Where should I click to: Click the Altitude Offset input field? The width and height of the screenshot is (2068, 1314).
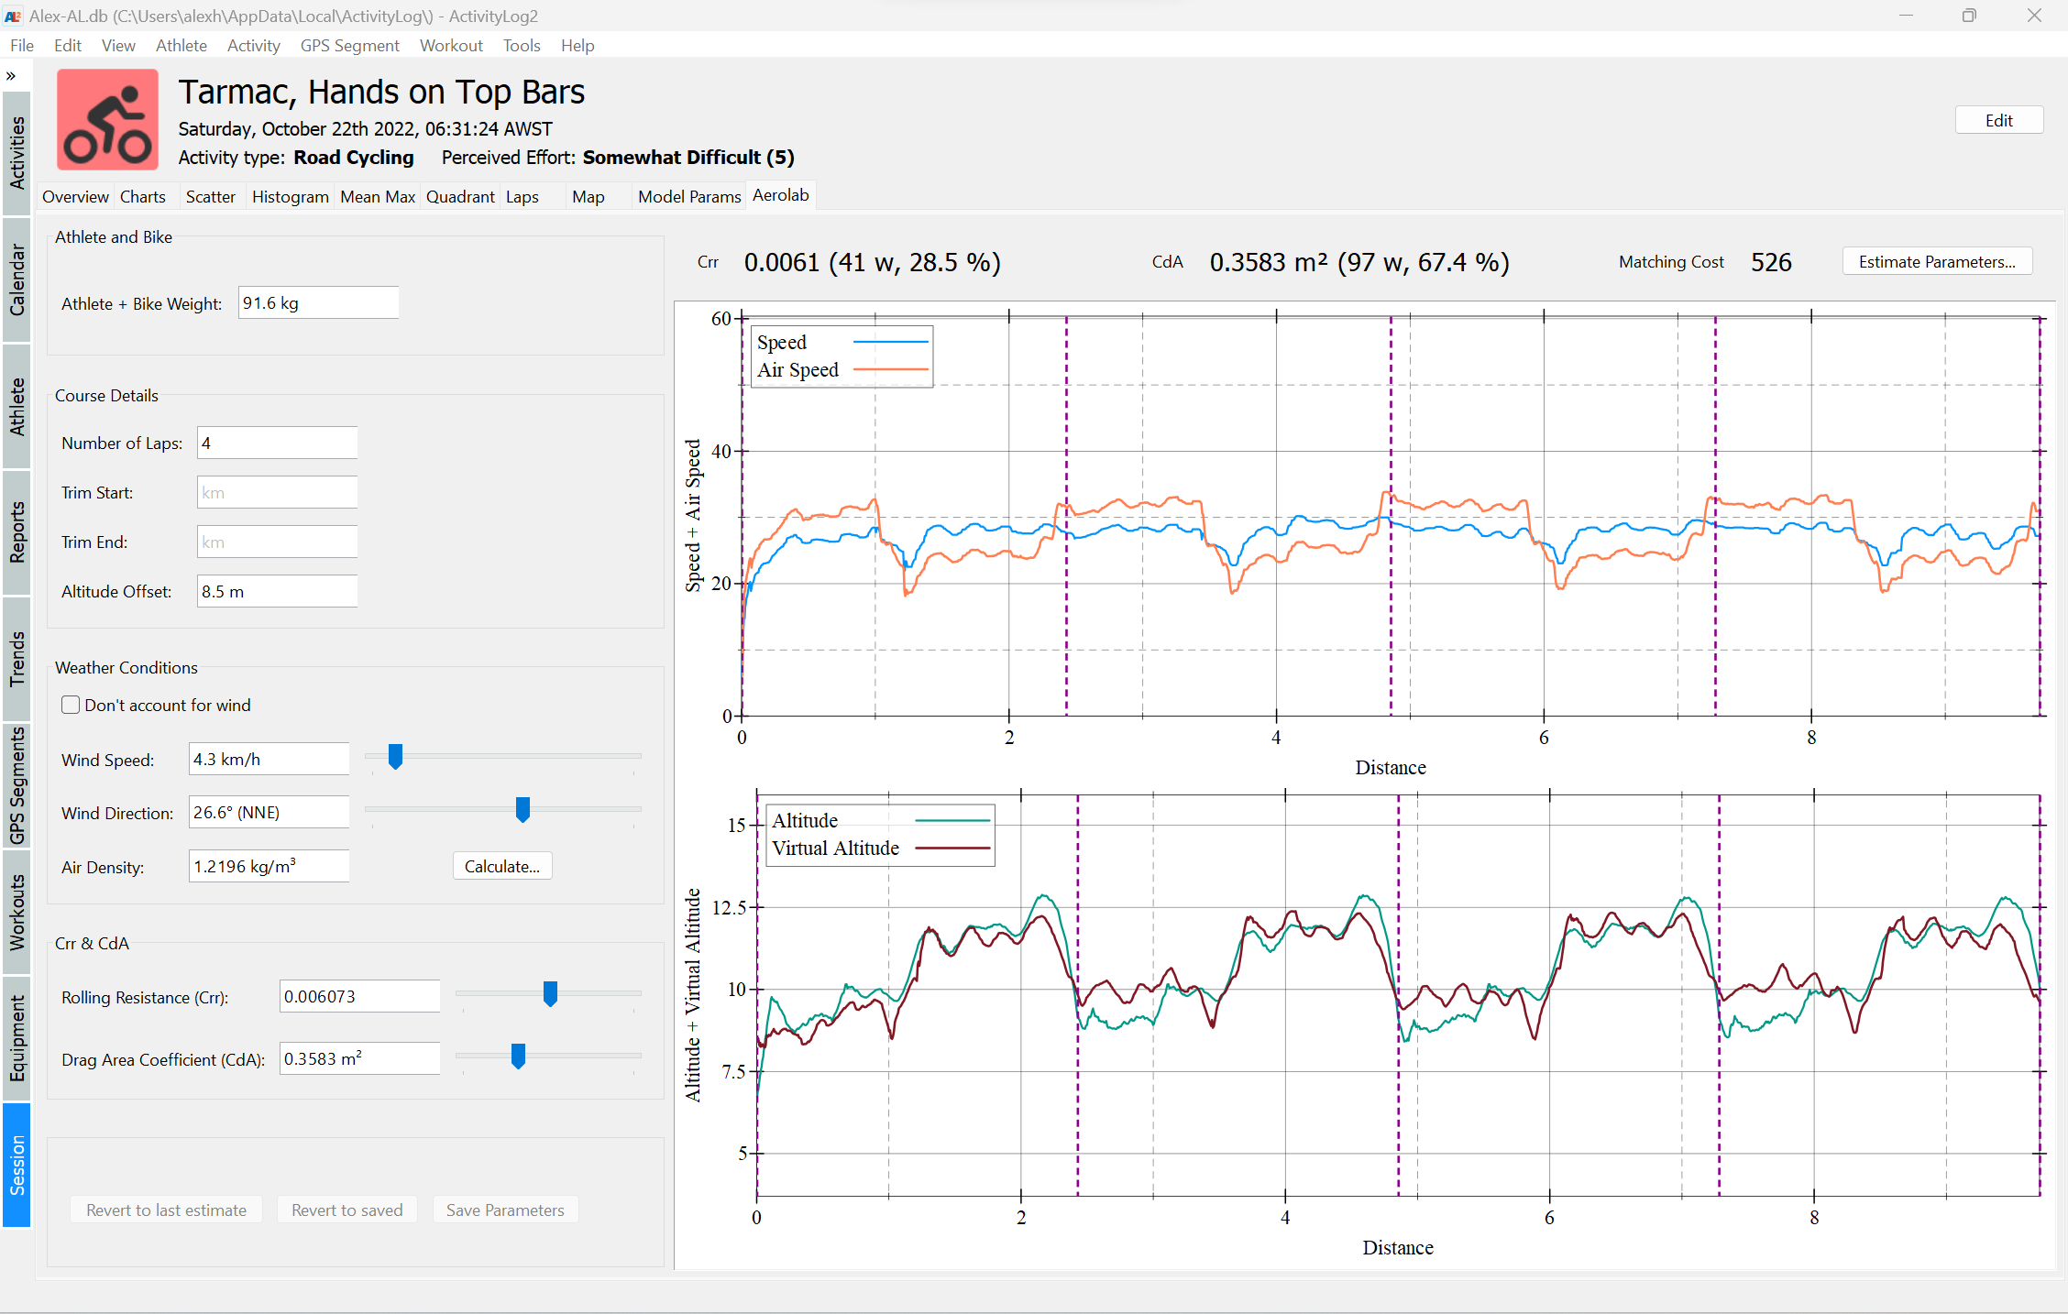(x=277, y=591)
